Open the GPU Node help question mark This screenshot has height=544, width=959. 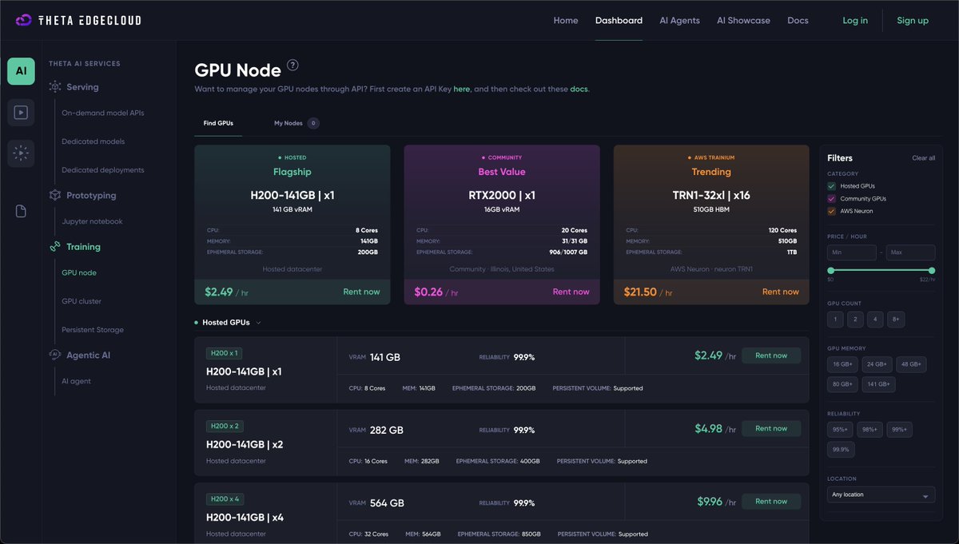point(292,66)
